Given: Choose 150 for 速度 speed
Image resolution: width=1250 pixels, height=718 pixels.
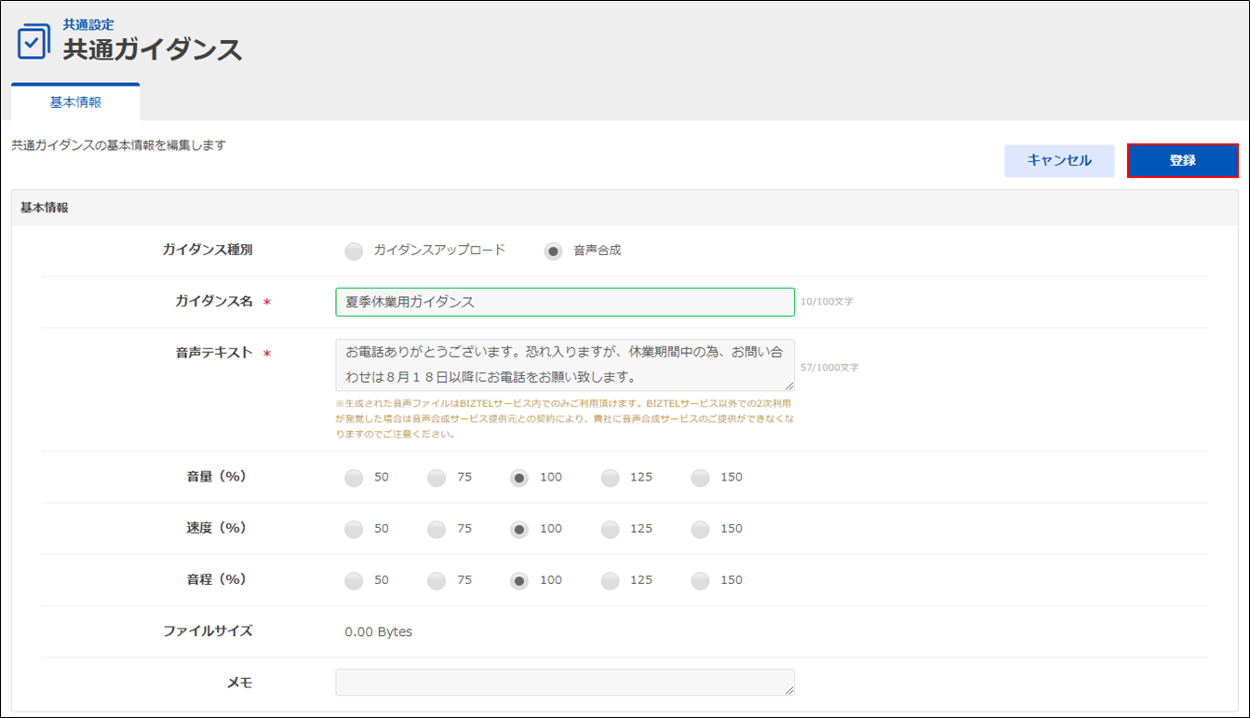Looking at the screenshot, I should pos(701,529).
